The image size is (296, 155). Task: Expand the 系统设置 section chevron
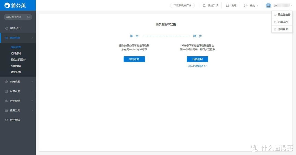click(32, 82)
